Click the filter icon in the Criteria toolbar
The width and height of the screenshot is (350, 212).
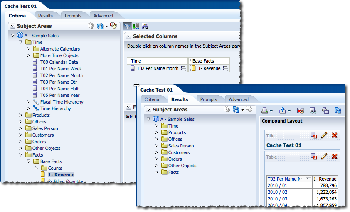[127, 26]
